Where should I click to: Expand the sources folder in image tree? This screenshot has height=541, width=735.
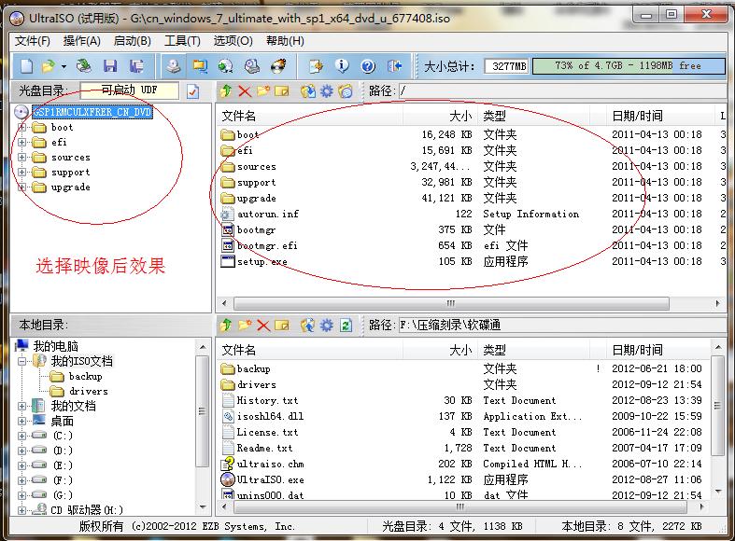tap(22, 158)
